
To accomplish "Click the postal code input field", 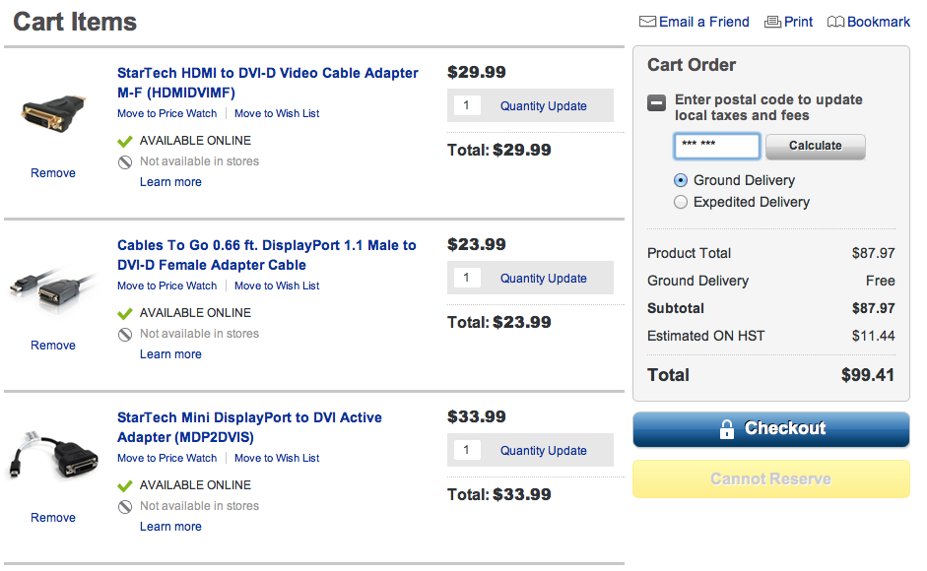I will [717, 146].
